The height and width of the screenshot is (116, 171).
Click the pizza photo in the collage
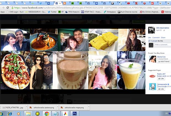[x=15, y=69]
